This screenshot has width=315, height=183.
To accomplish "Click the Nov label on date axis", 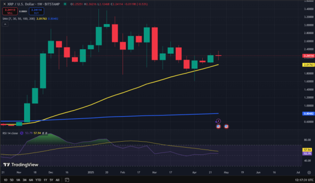I will [19, 172].
